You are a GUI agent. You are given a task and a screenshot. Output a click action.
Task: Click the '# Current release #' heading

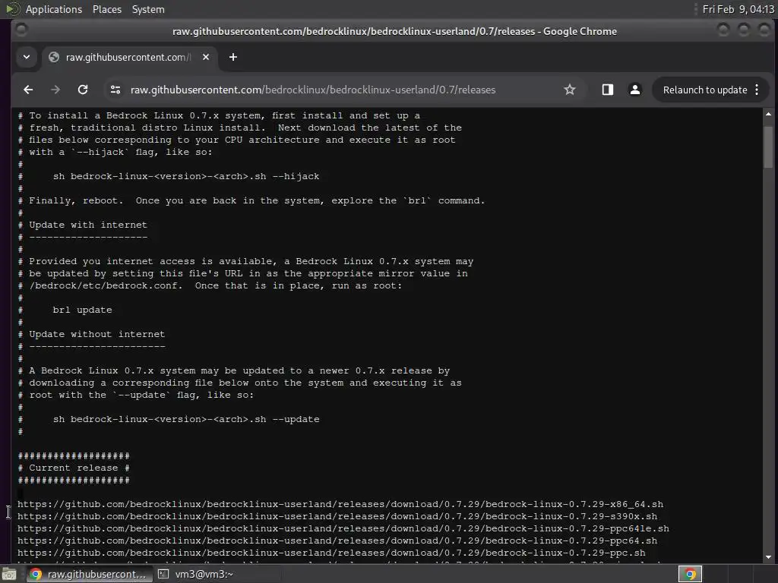(x=74, y=468)
